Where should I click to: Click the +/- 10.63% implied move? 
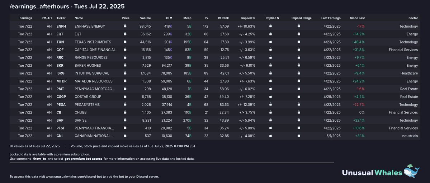tap(246, 26)
